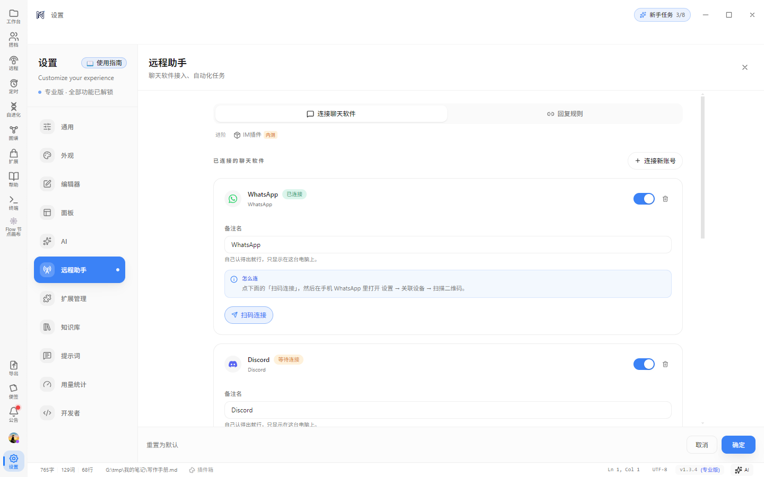Image resolution: width=764 pixels, height=477 pixels.
Task: Open the 工作台 workspace icon
Action: click(14, 16)
